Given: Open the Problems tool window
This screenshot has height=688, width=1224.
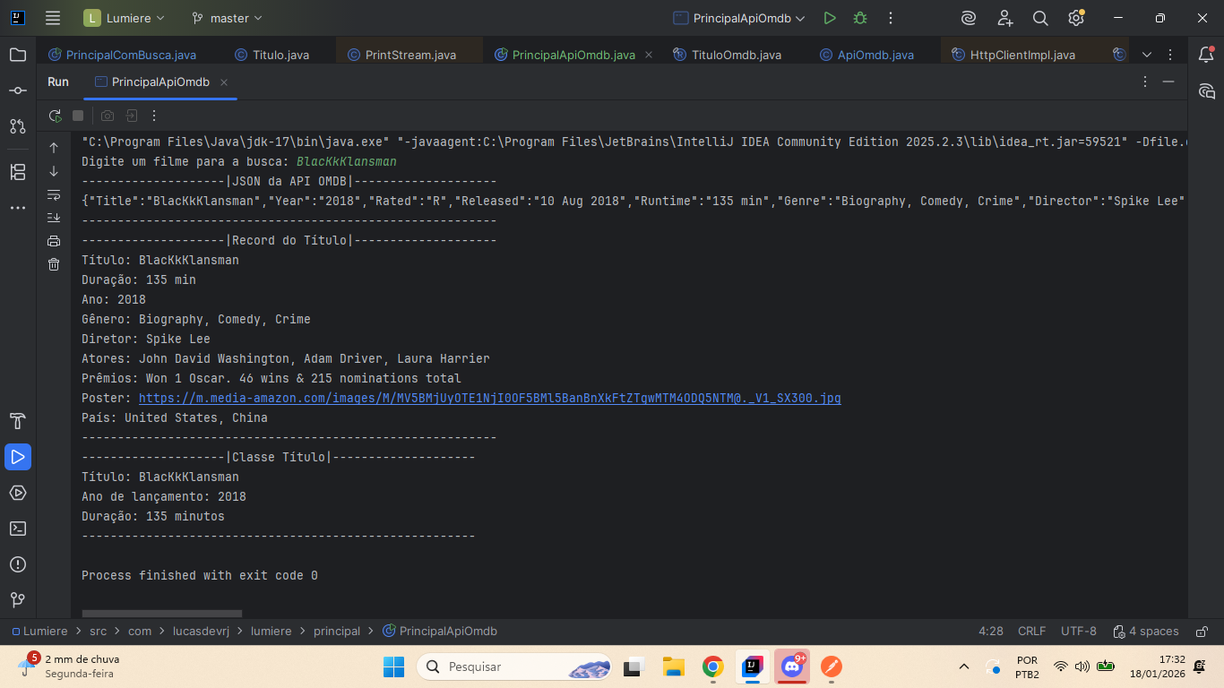Looking at the screenshot, I should pyautogui.click(x=18, y=564).
